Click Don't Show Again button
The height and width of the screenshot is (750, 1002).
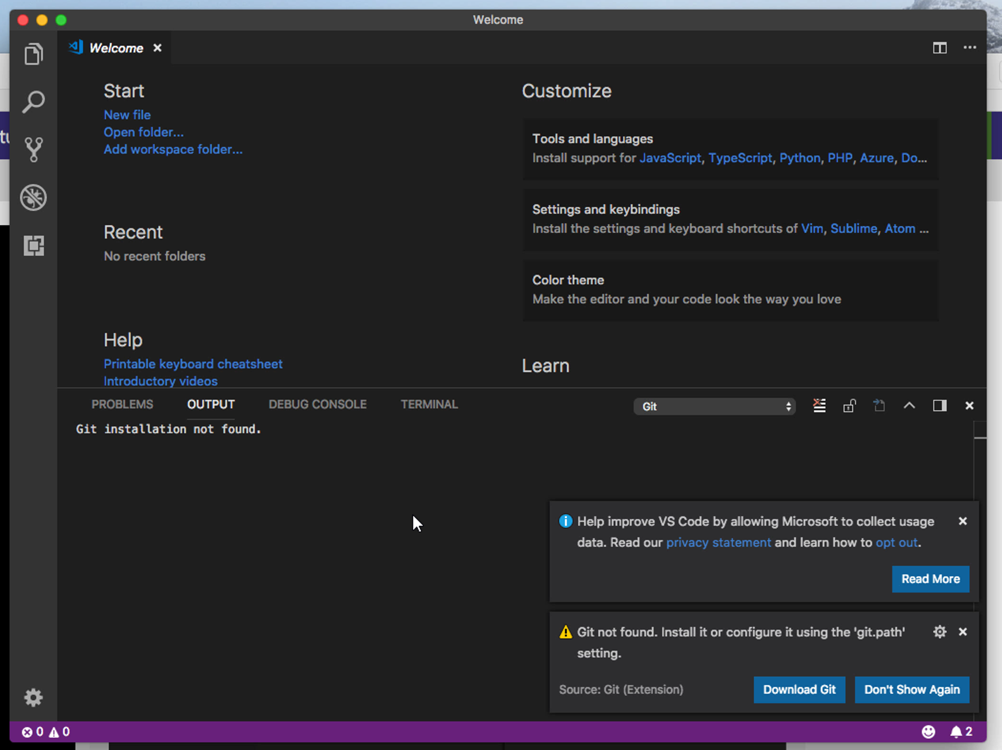click(912, 689)
